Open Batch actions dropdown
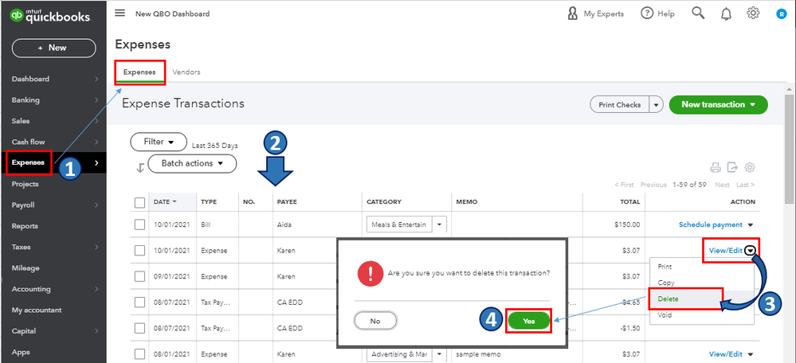796x363 pixels. (192, 164)
